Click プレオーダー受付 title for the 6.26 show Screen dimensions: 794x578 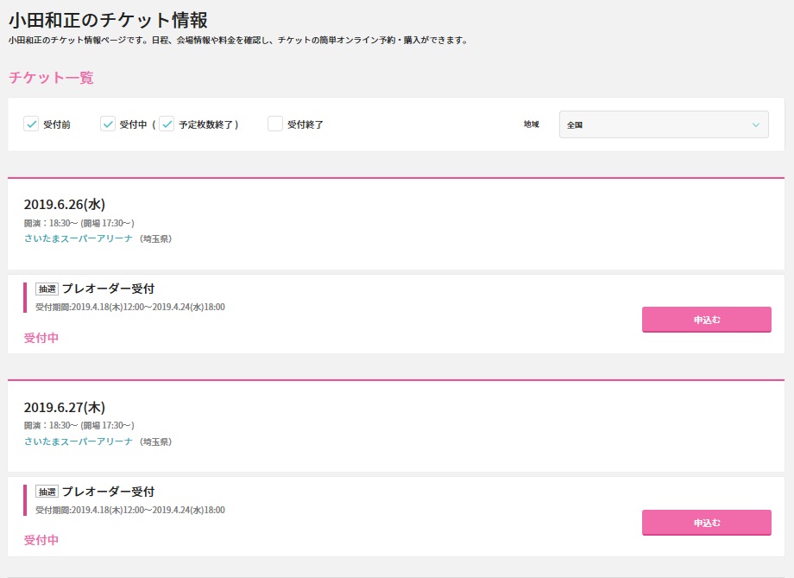(x=108, y=289)
